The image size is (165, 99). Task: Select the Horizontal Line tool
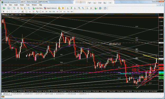coord(16,12)
